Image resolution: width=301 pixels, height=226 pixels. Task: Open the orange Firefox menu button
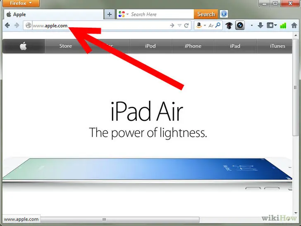point(21,3)
